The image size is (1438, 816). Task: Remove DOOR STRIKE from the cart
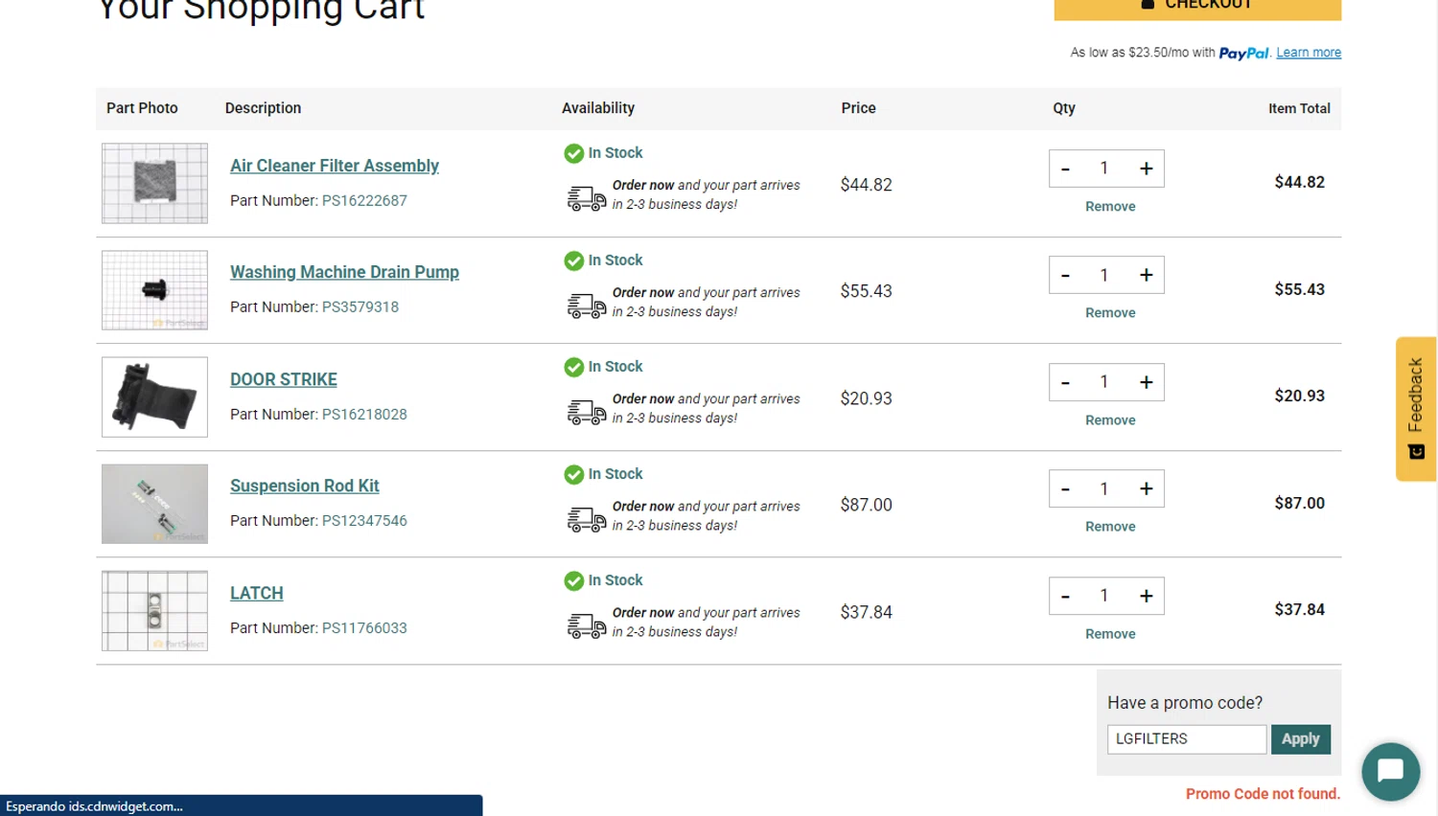1110,420
